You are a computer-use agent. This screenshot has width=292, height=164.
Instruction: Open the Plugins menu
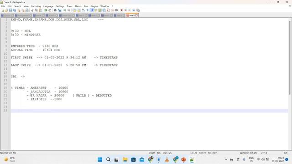coord(94,6)
